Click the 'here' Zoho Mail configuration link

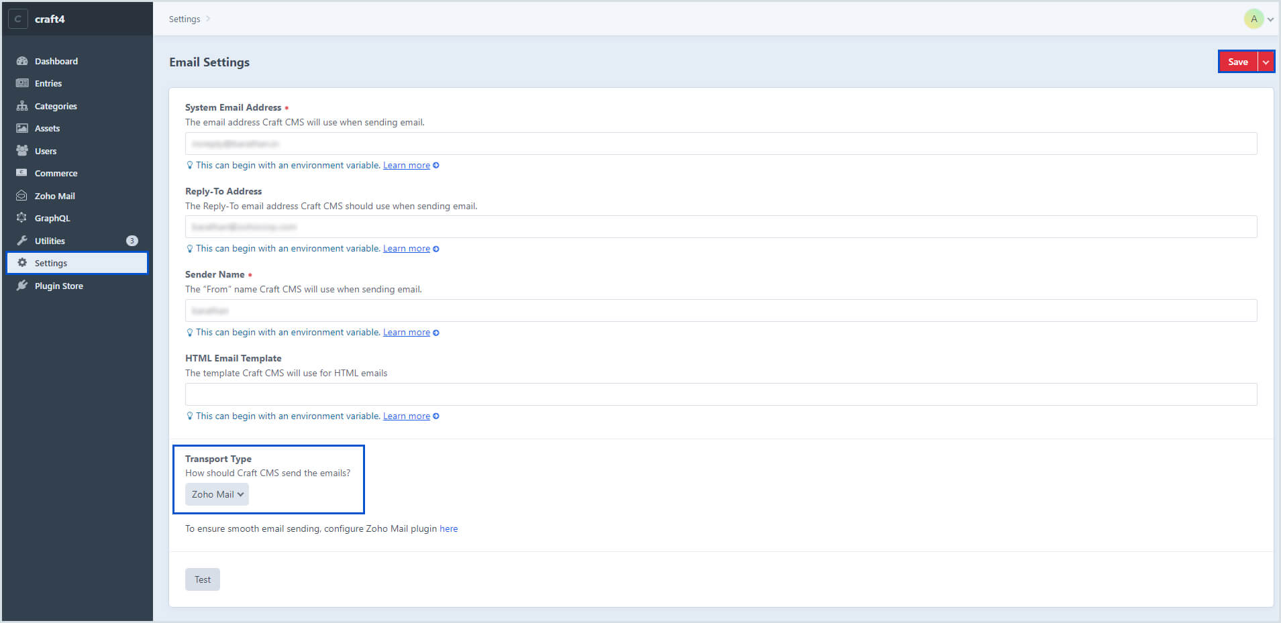coord(449,529)
